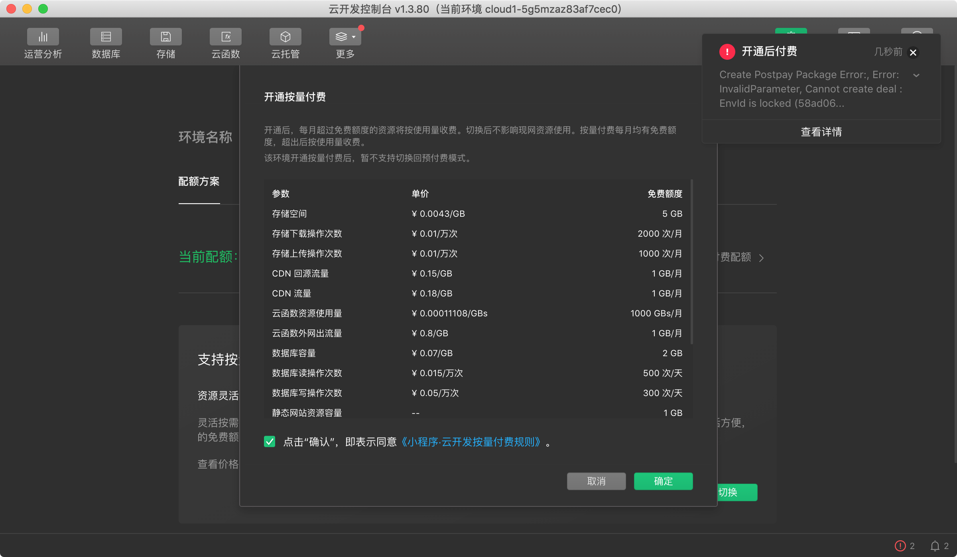Click 查看详情 in the notification
The image size is (957, 557).
coord(821,132)
